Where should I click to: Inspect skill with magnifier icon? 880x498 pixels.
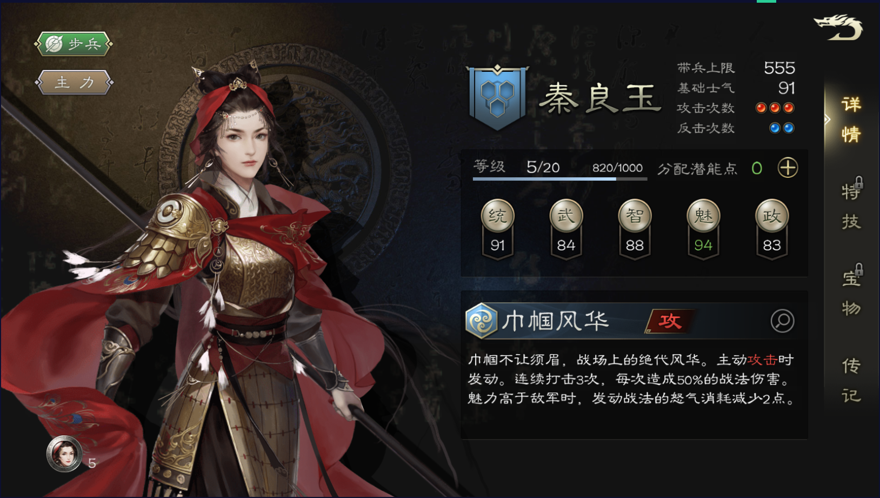coord(782,321)
